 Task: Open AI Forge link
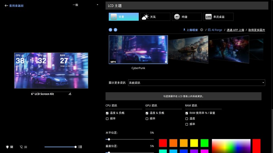tap(215, 30)
